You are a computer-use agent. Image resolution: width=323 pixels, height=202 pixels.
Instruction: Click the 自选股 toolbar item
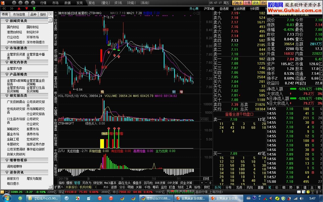[224, 9]
